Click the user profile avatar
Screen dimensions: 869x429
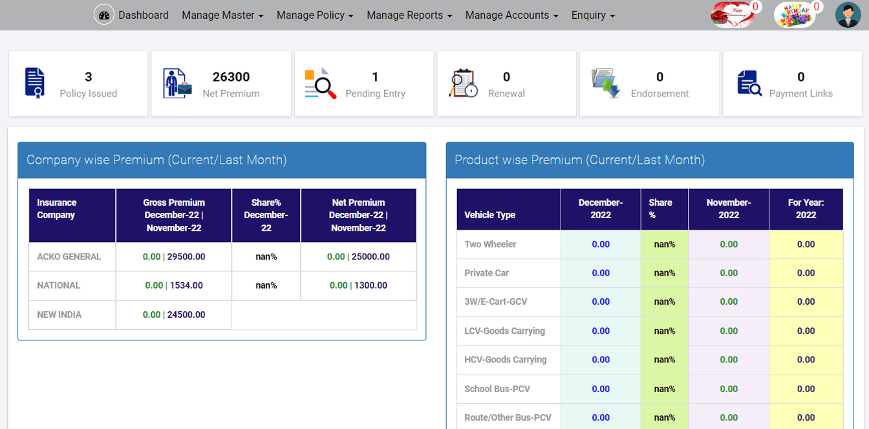pos(848,14)
